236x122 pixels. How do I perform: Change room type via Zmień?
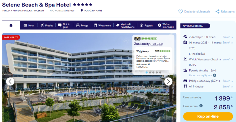click(228, 81)
